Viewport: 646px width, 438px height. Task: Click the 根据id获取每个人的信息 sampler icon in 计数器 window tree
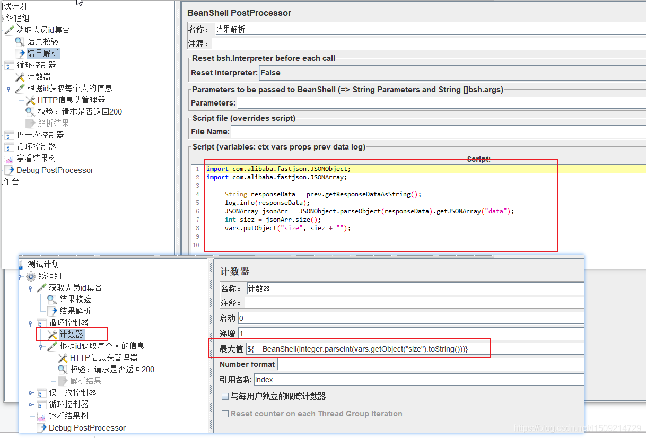[53, 346]
